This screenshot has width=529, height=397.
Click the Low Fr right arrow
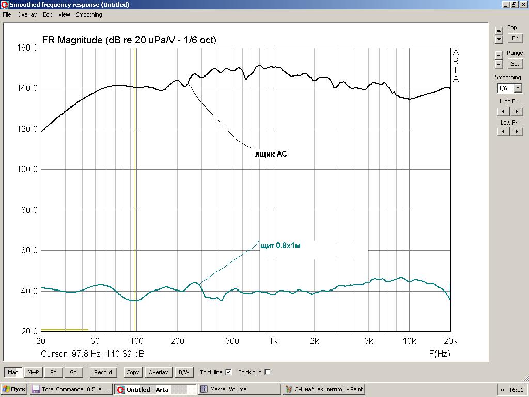(x=517, y=132)
